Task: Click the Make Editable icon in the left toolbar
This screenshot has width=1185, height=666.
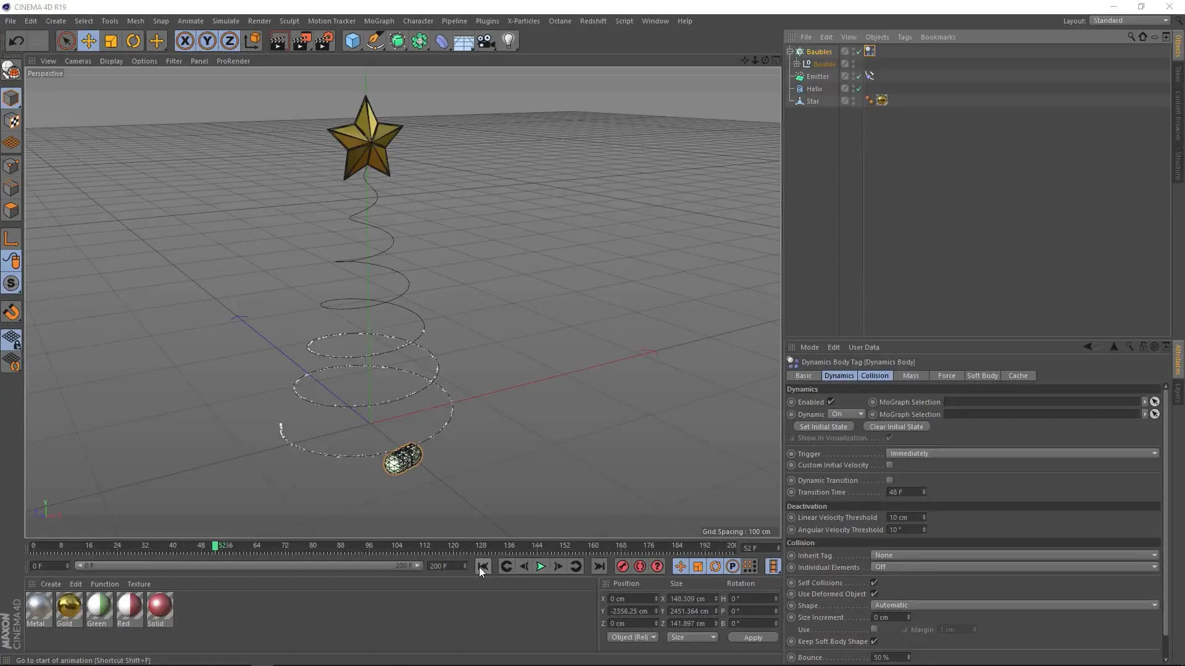Action: tap(11, 70)
